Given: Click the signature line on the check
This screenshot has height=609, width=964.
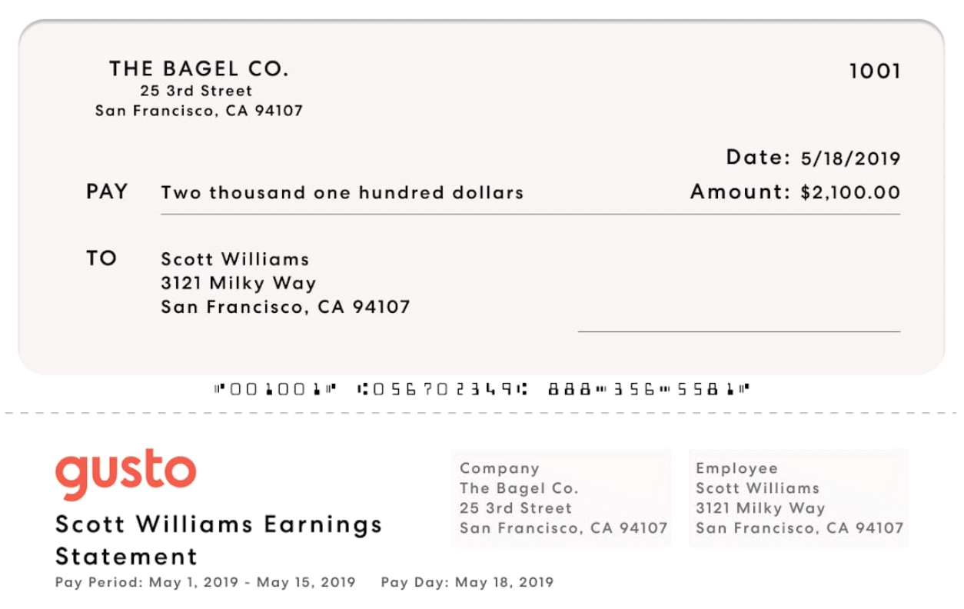Looking at the screenshot, I should 738,331.
